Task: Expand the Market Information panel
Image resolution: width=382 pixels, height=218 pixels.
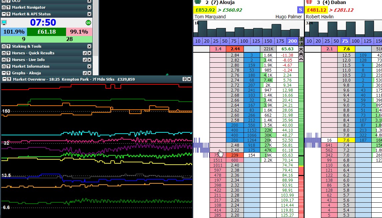Action: click(4, 66)
